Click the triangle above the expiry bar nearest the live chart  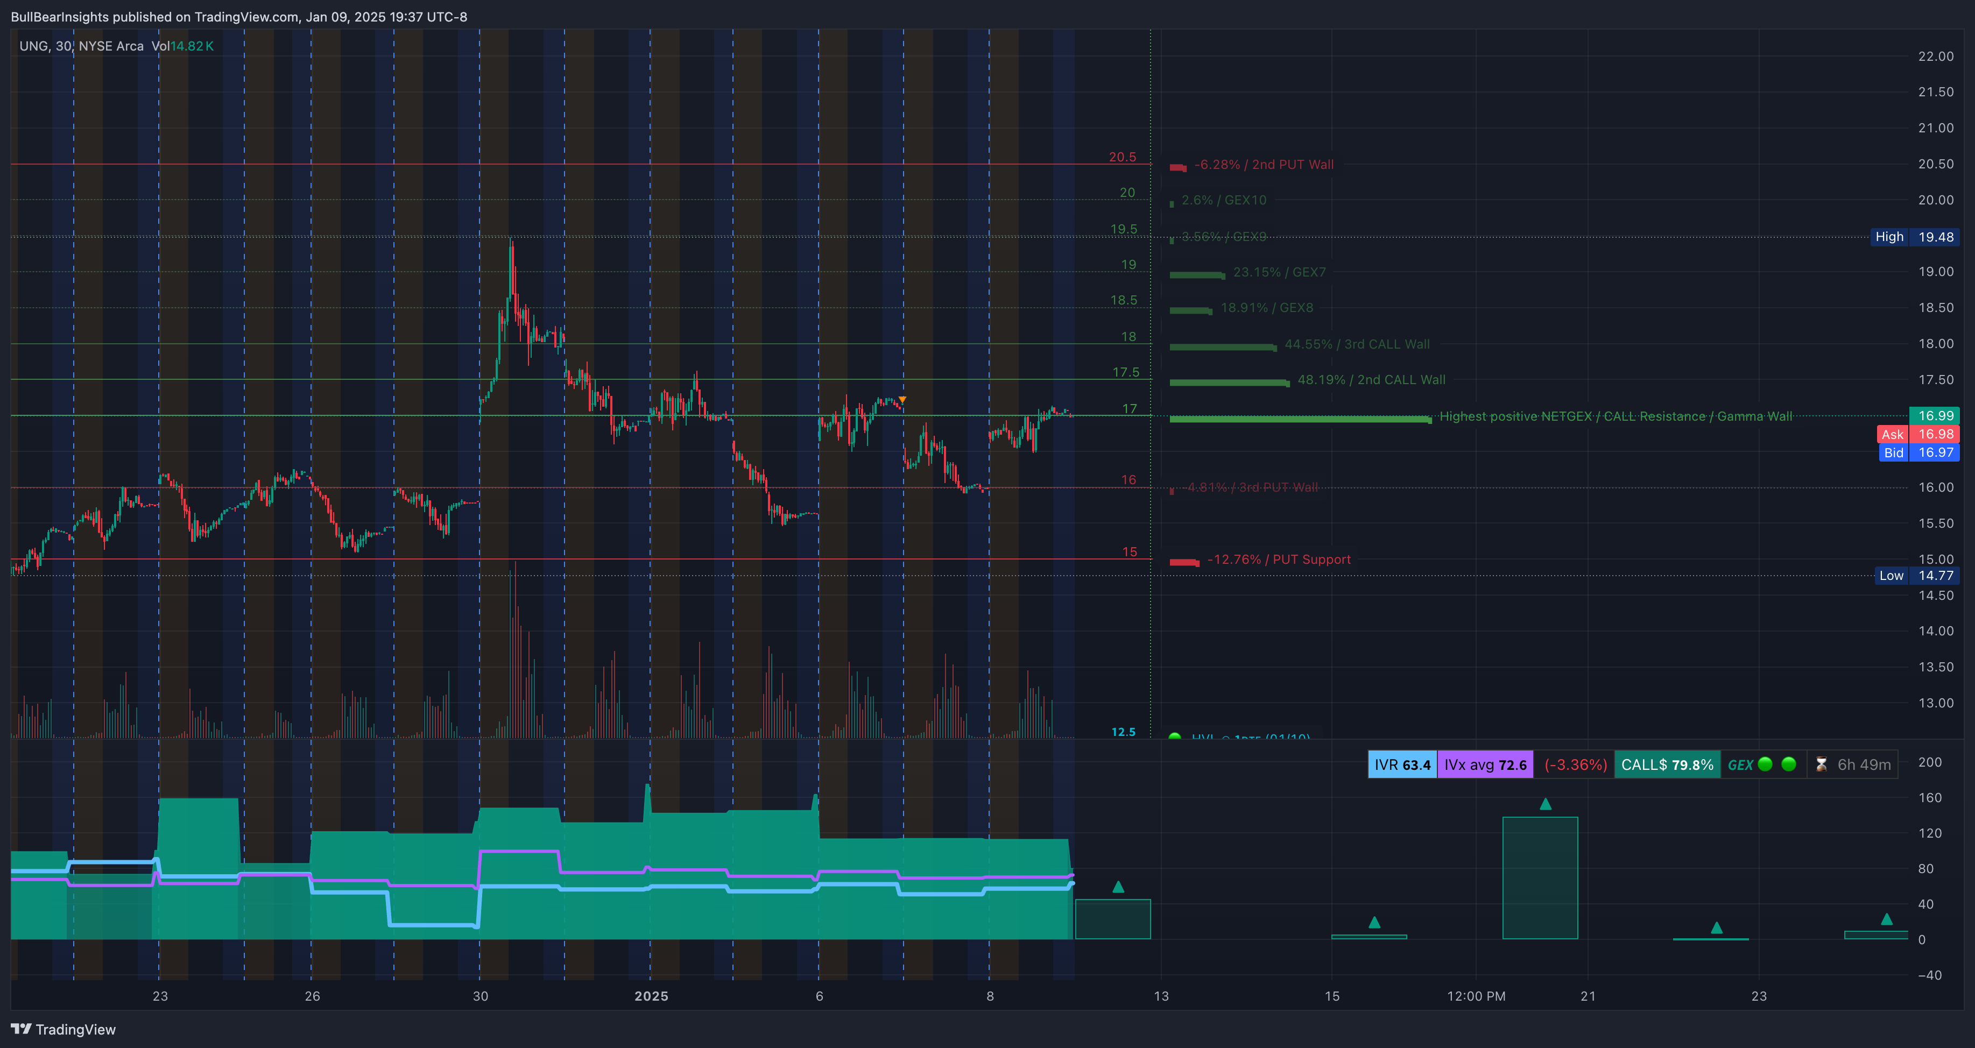(1118, 886)
